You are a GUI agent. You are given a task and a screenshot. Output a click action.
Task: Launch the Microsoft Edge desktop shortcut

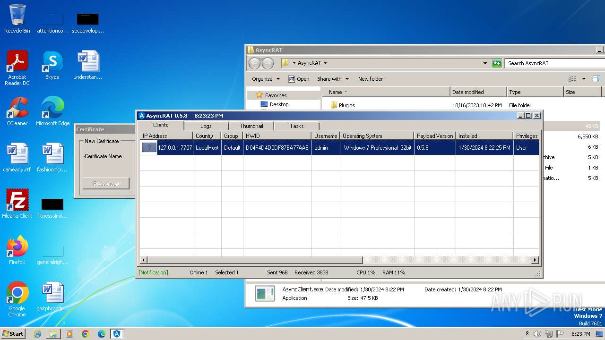coord(52,111)
